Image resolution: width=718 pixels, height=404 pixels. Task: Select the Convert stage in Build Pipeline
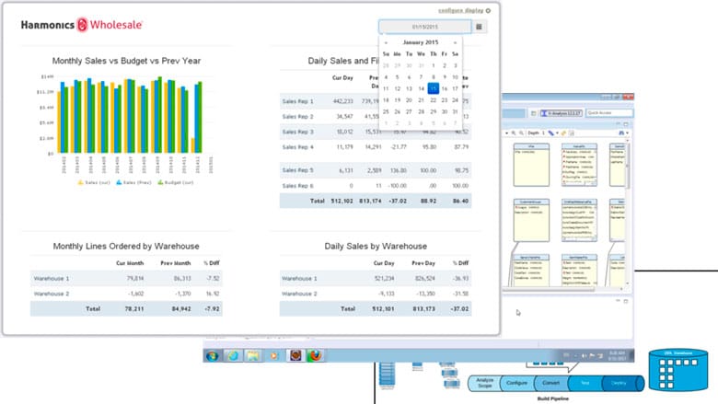coord(550,382)
